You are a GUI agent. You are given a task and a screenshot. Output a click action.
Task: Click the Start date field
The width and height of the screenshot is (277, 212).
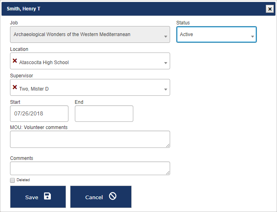(39, 114)
